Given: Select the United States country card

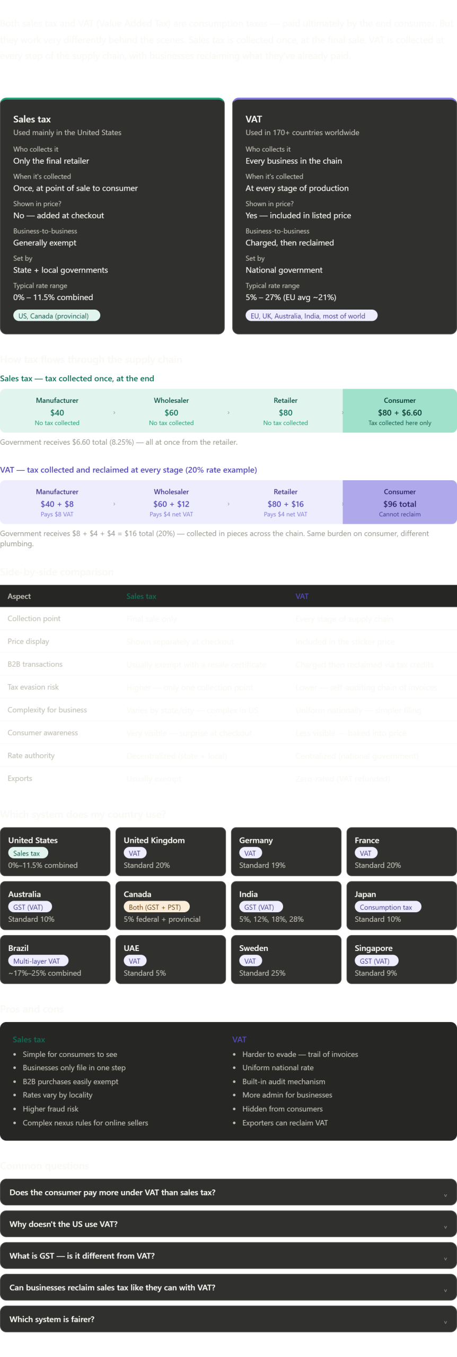Looking at the screenshot, I should pos(55,852).
